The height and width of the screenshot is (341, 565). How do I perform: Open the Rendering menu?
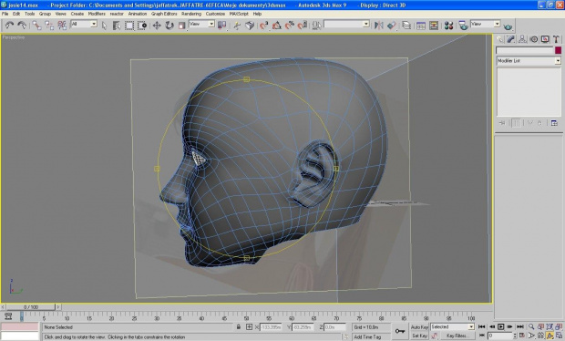[x=191, y=14]
